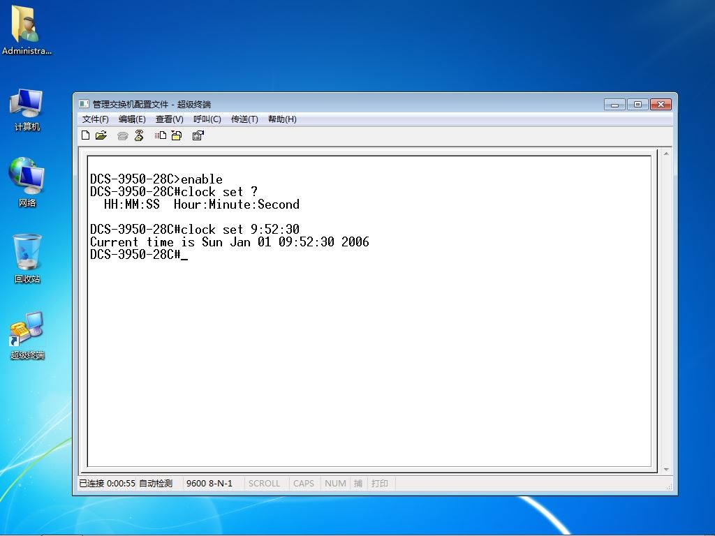Click the NUM status bar indicator
Viewport: 715px width, 536px height.
pos(335,483)
